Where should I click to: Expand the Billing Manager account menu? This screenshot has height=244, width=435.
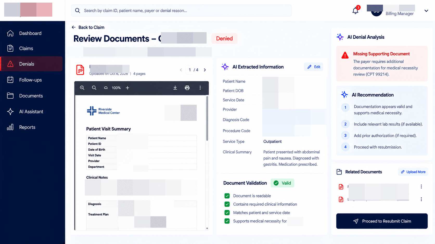point(426,11)
